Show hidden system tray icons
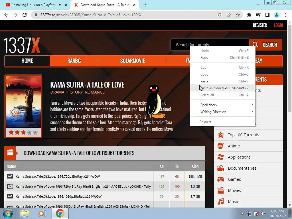The height and width of the screenshot is (219, 292). click(242, 214)
